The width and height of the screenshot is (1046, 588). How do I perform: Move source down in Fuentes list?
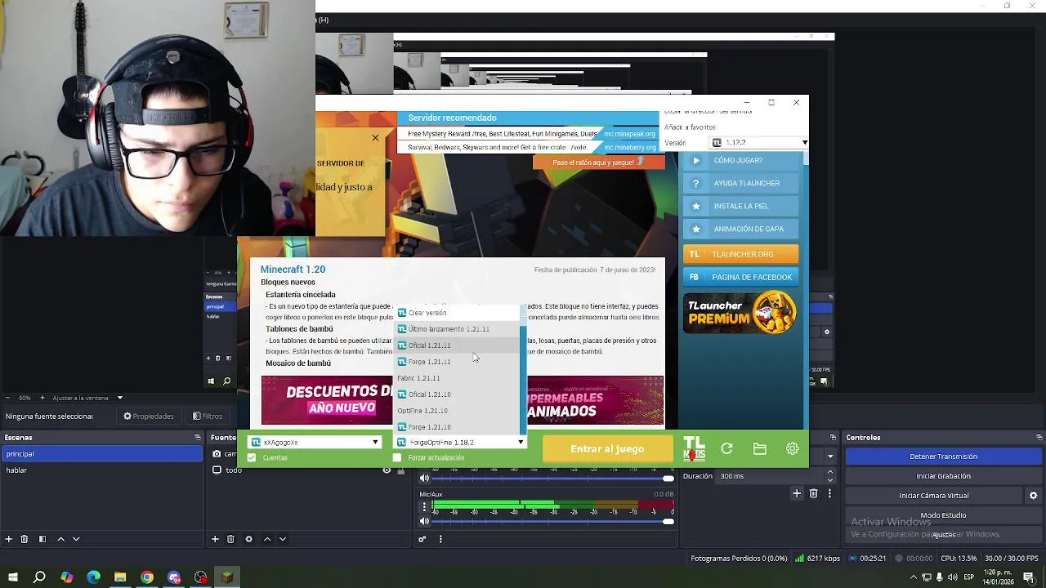[283, 539]
